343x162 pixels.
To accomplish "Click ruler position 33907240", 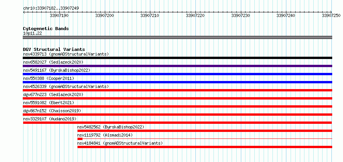I will coord(286,15).
